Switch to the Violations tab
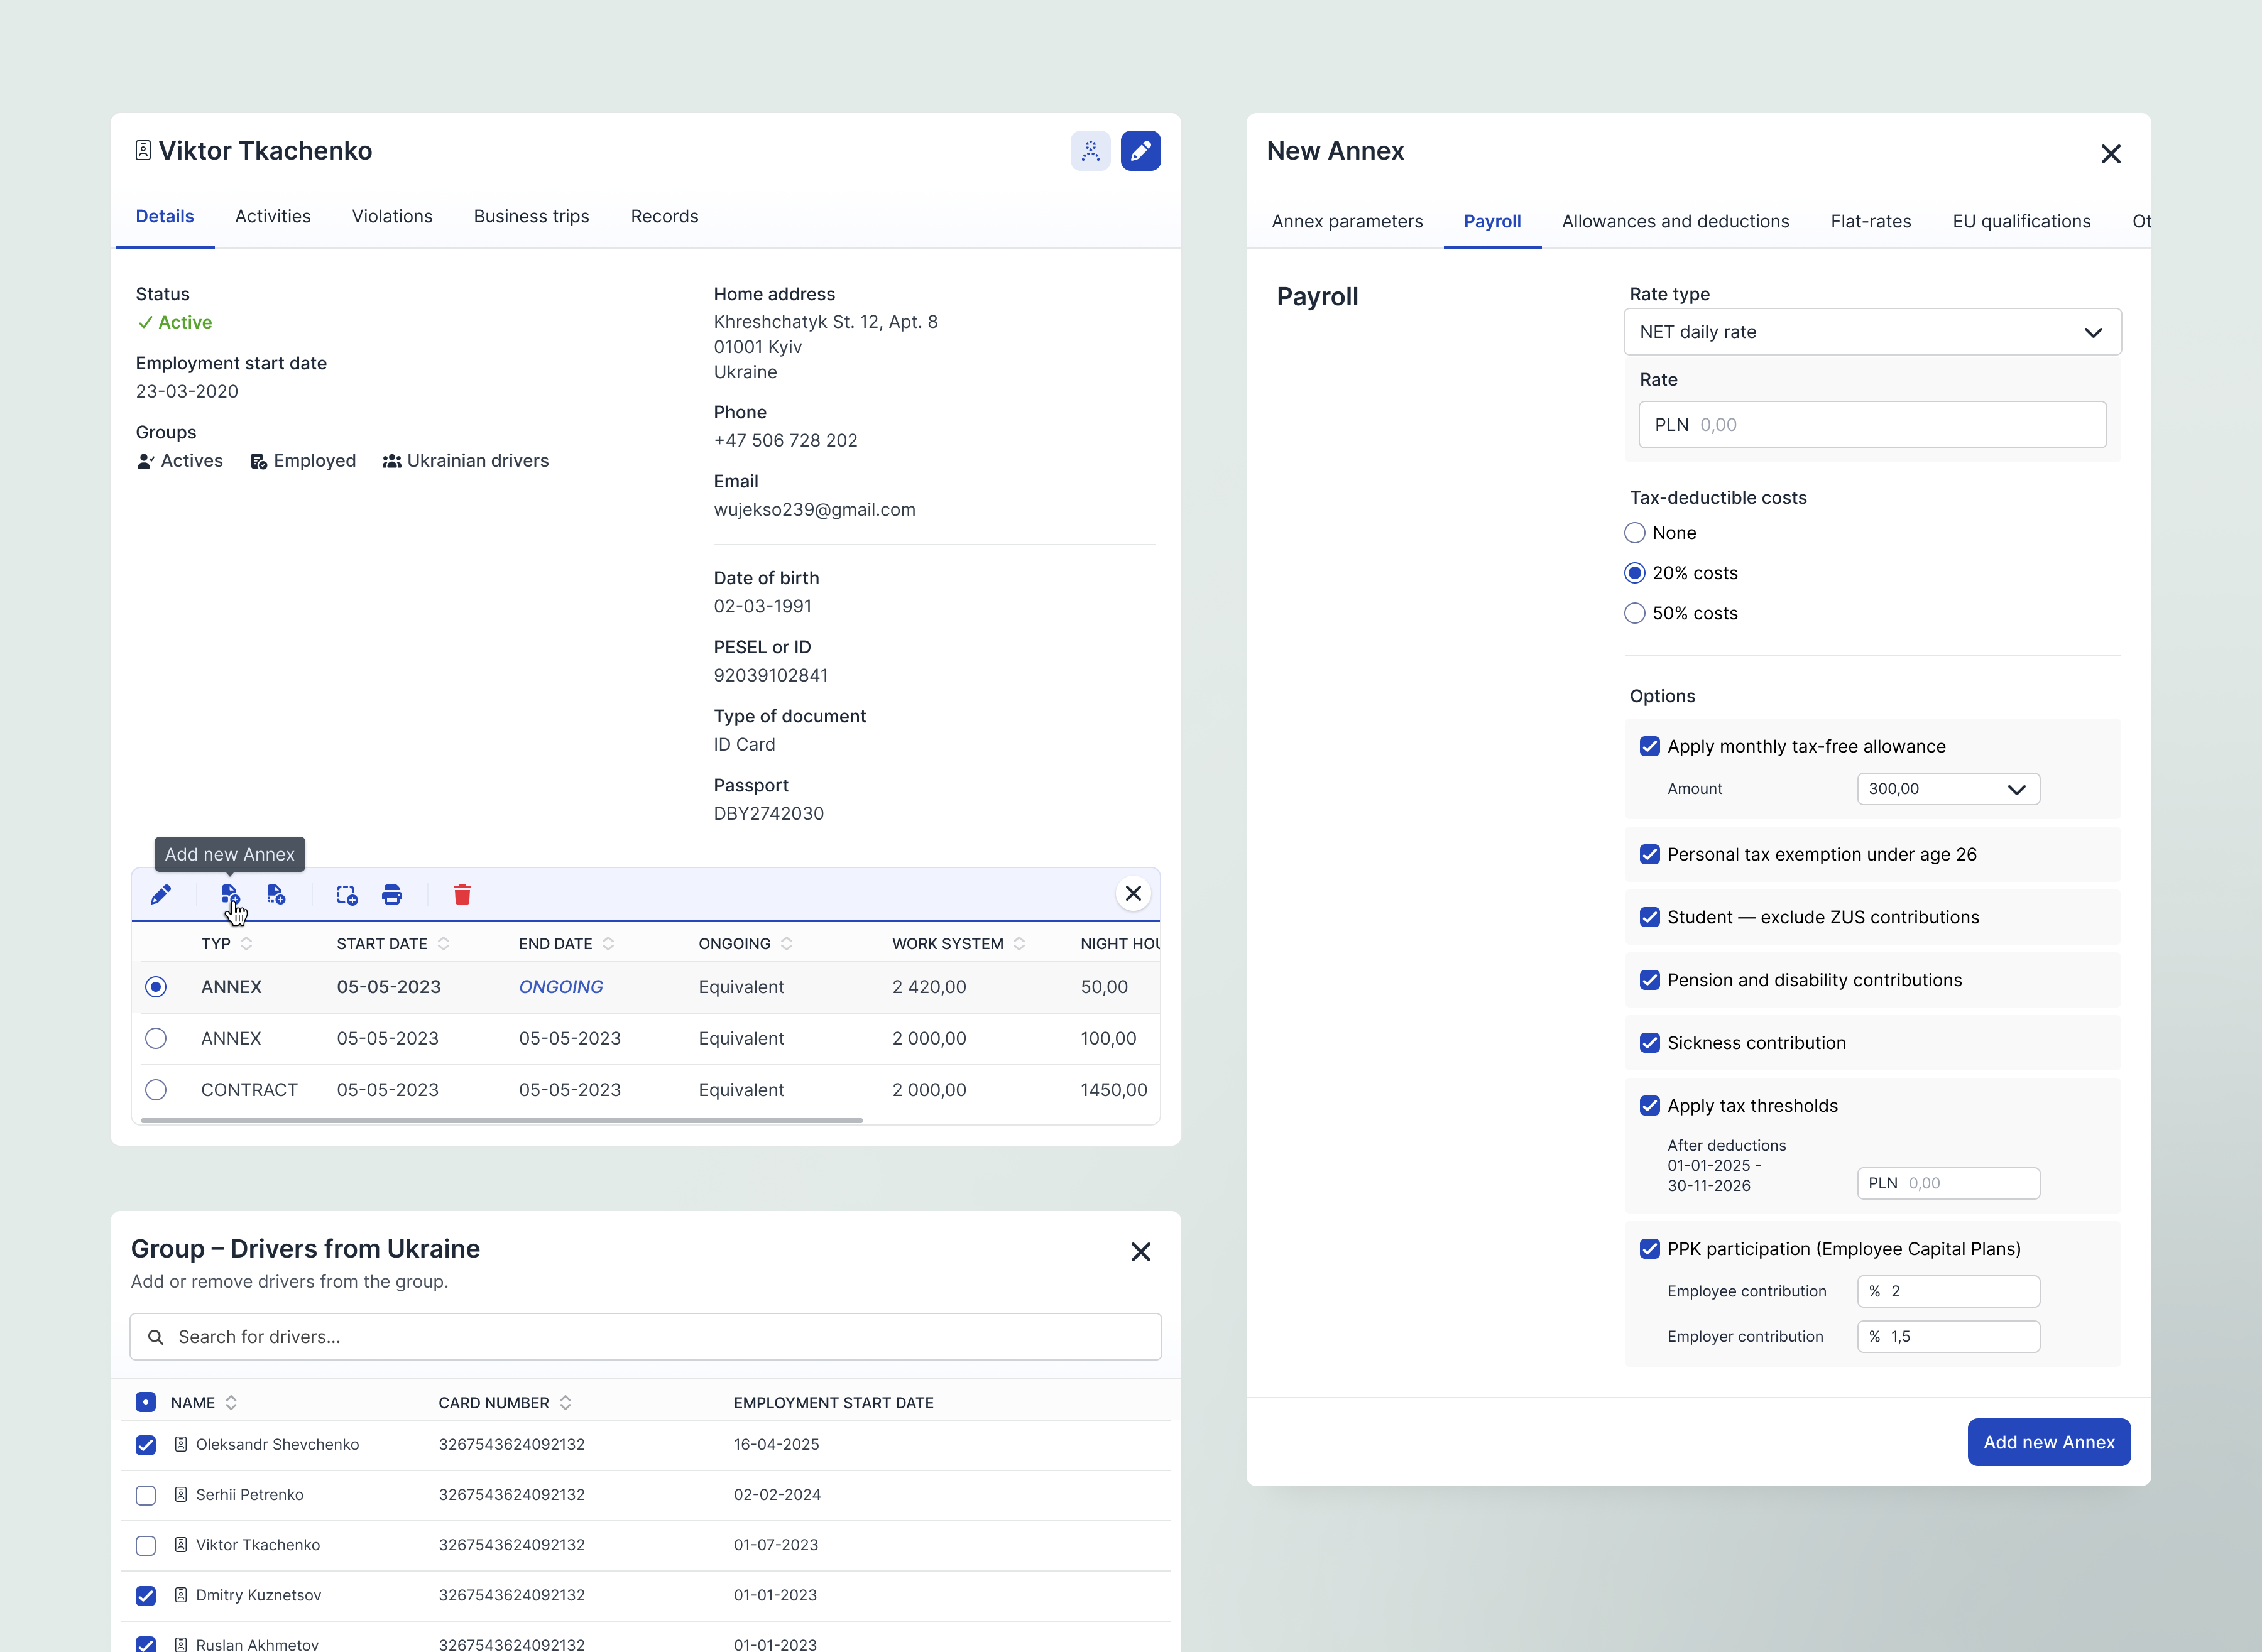This screenshot has width=2262, height=1652. pos(392,216)
